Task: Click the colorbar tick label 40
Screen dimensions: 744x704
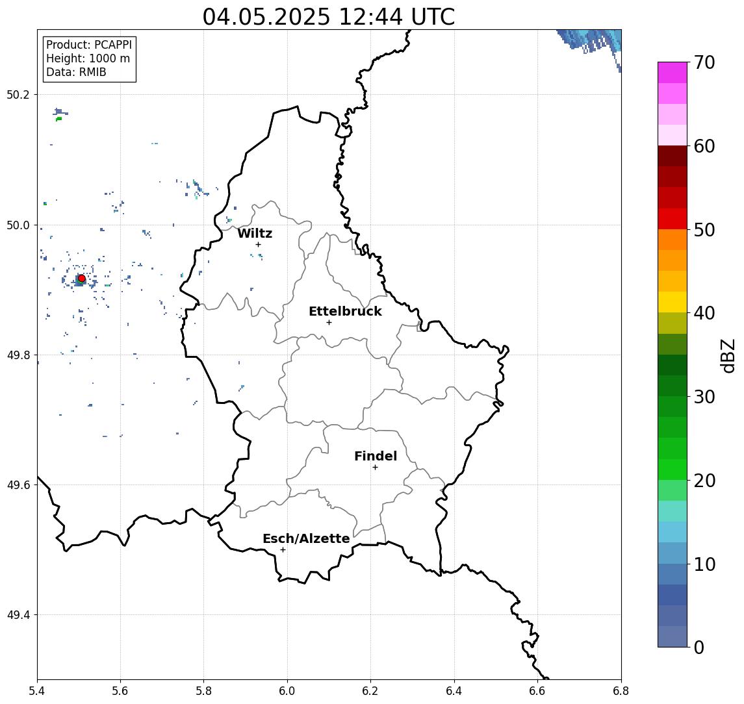Action: click(704, 313)
